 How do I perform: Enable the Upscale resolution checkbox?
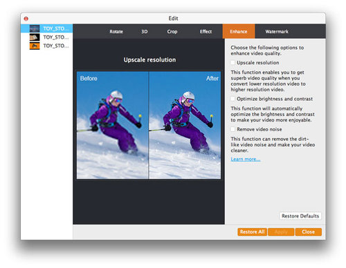point(233,63)
